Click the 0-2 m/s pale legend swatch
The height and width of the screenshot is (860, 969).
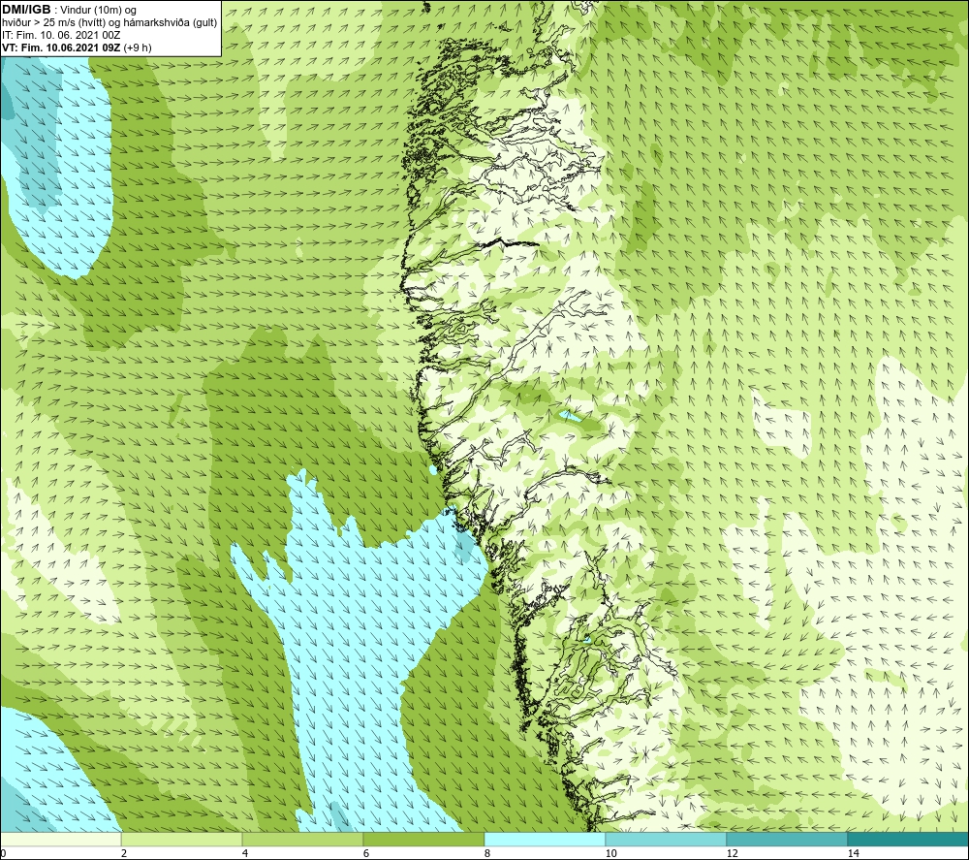pyautogui.click(x=60, y=840)
